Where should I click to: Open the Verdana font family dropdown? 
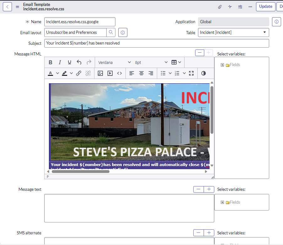click(115, 62)
